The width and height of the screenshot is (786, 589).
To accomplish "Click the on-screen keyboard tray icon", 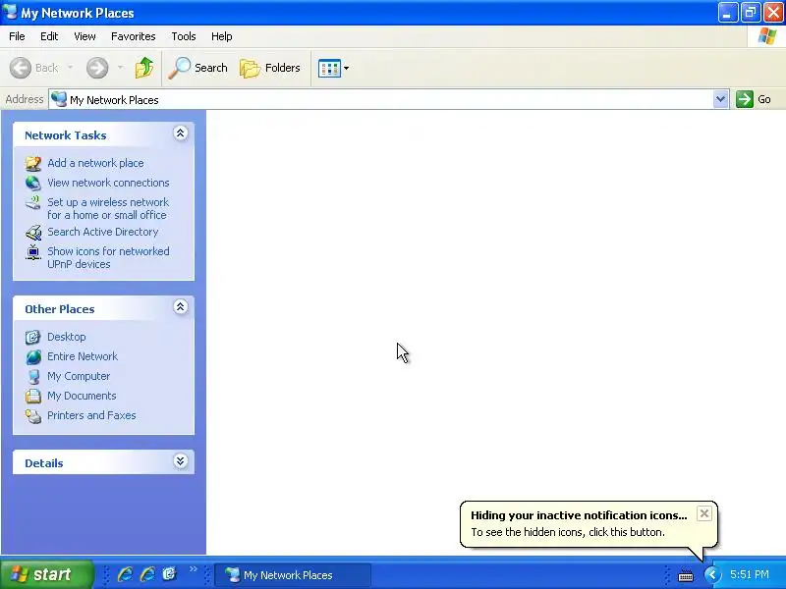I will (x=685, y=575).
